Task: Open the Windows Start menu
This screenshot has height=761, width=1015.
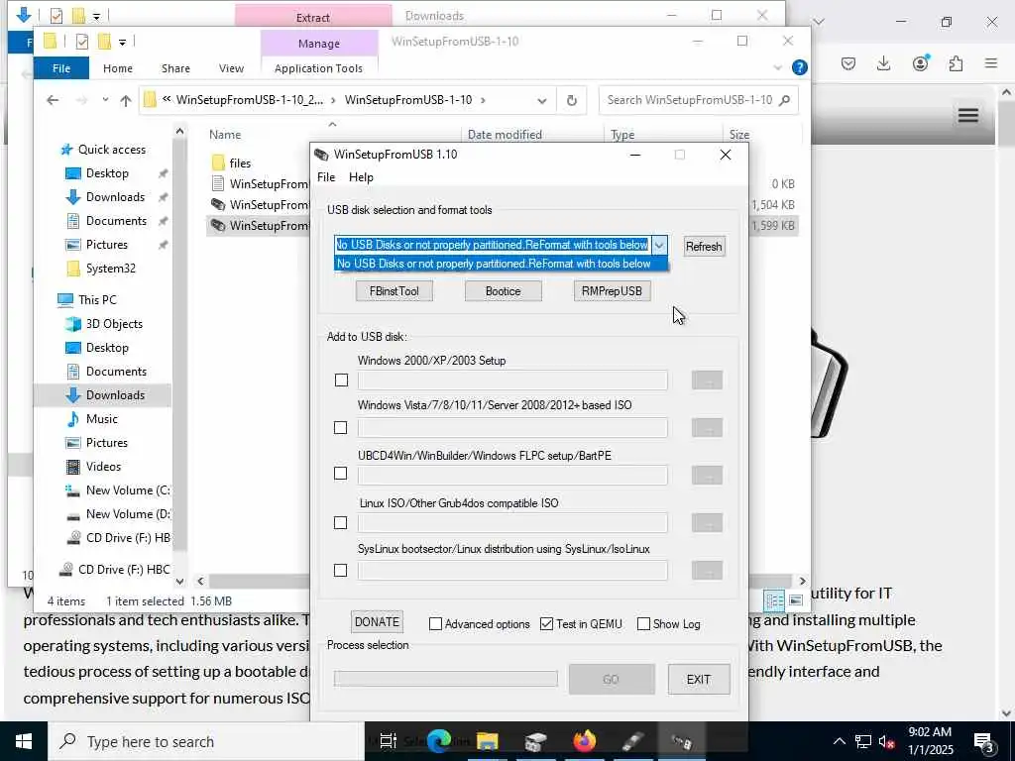Action: pyautogui.click(x=24, y=741)
